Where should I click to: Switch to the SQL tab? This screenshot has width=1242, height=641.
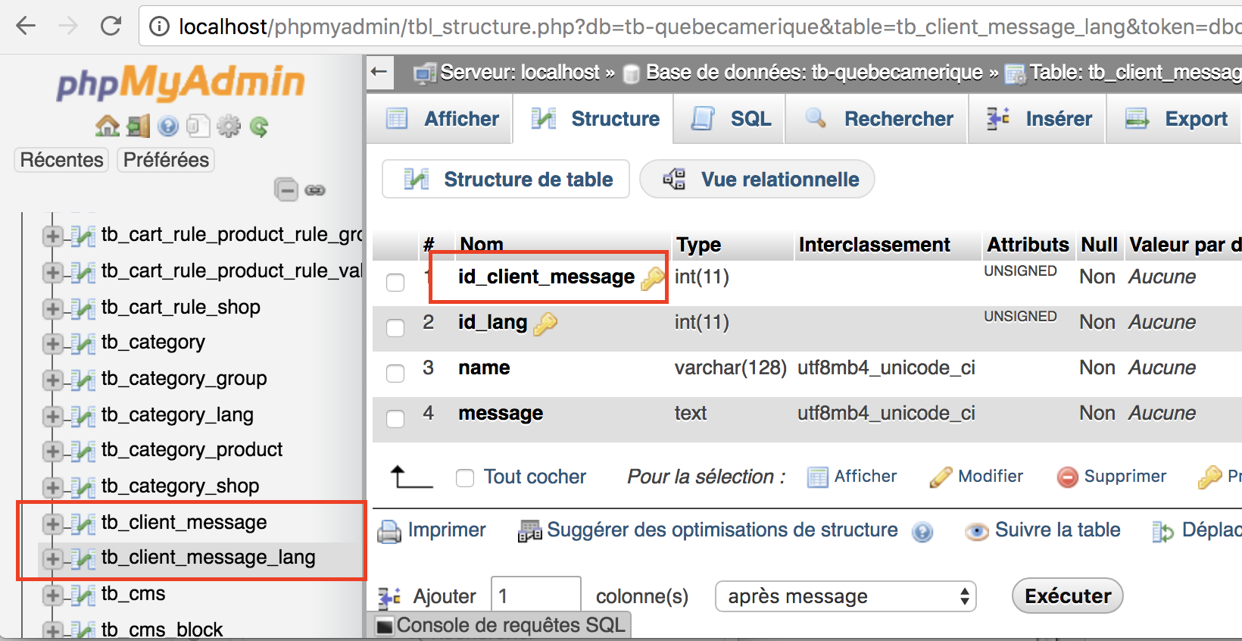(731, 119)
